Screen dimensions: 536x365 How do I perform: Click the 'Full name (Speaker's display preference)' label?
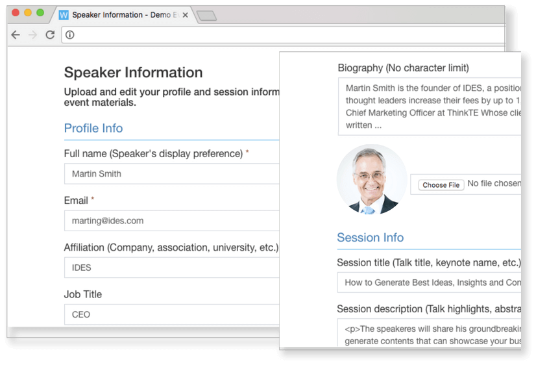pyautogui.click(x=154, y=153)
